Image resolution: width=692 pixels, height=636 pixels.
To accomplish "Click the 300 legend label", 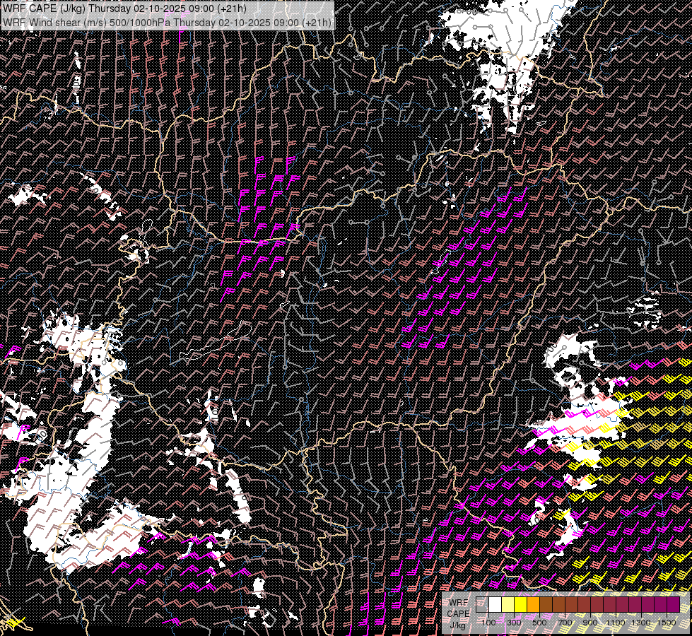I will [x=514, y=623].
